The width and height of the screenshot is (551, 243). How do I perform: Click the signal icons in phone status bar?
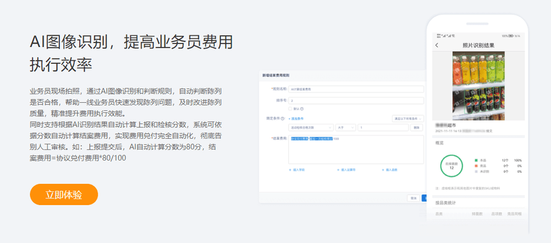447,36
